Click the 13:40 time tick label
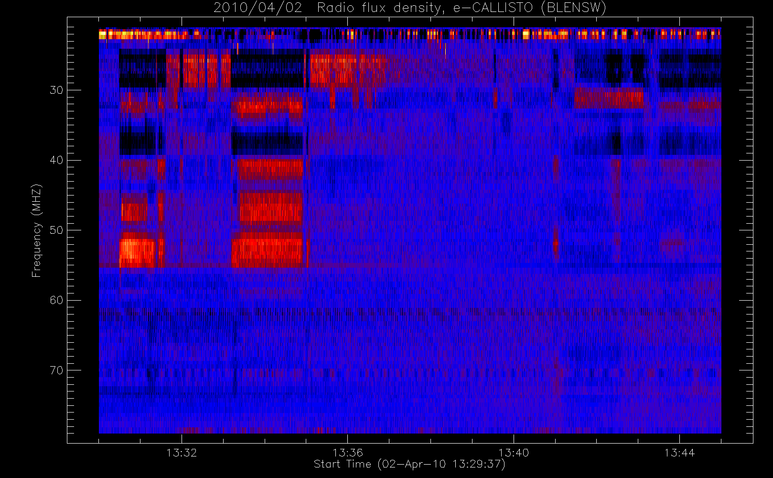This screenshot has width=773, height=478. tap(514, 452)
